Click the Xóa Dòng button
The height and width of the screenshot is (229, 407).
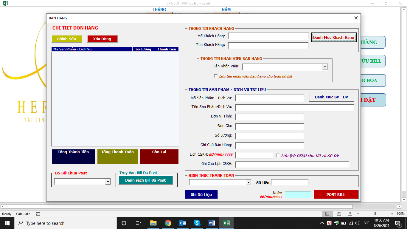click(x=102, y=39)
